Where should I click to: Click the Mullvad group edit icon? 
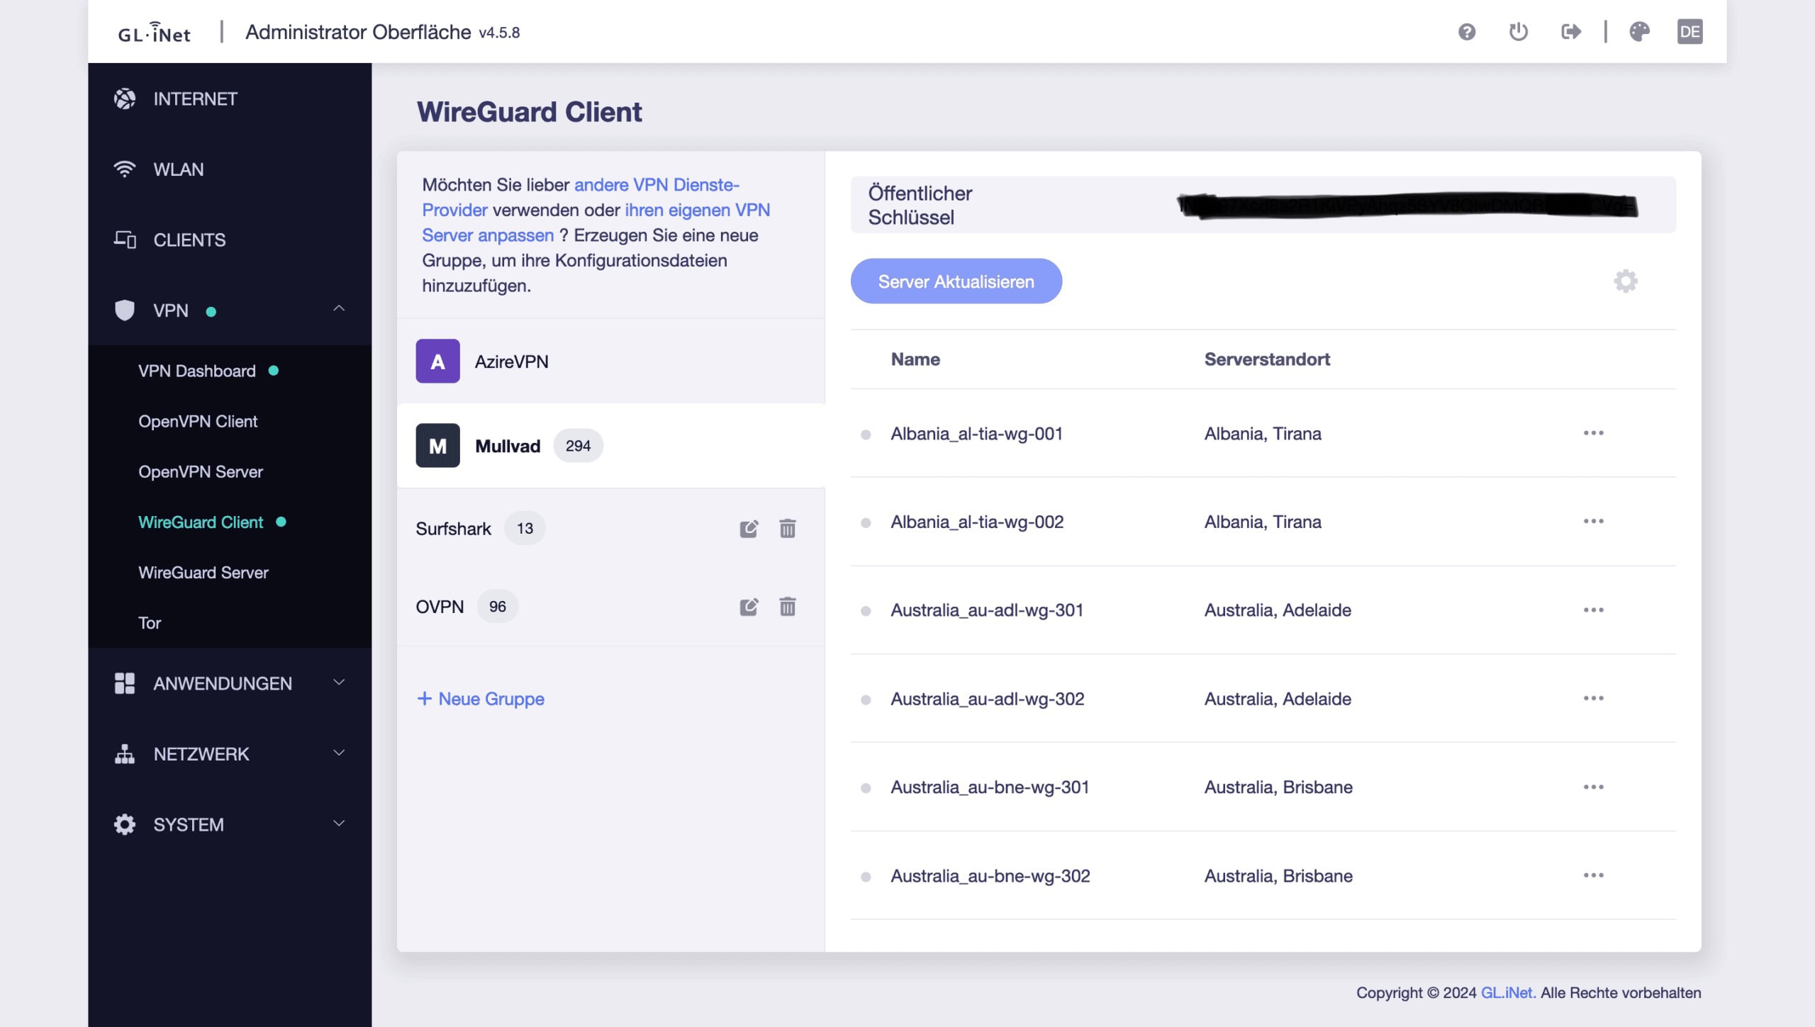(748, 445)
